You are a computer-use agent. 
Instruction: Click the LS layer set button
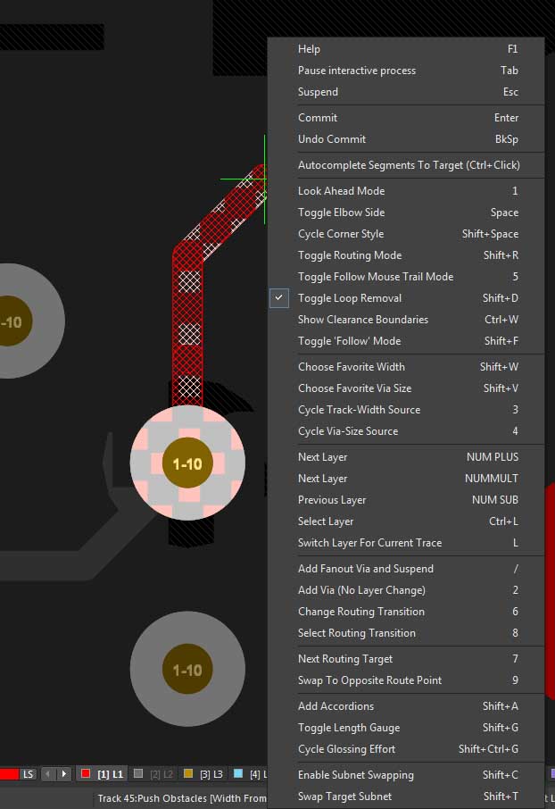click(x=29, y=773)
